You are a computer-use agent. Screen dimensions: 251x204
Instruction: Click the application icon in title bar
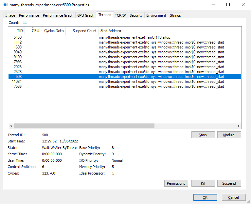5,5
